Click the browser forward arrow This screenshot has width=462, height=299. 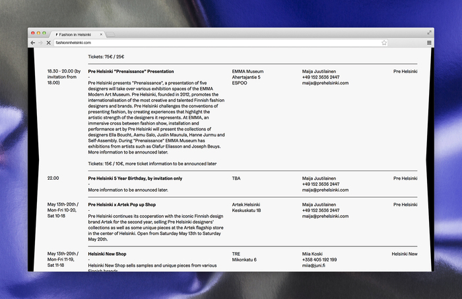(x=42, y=43)
